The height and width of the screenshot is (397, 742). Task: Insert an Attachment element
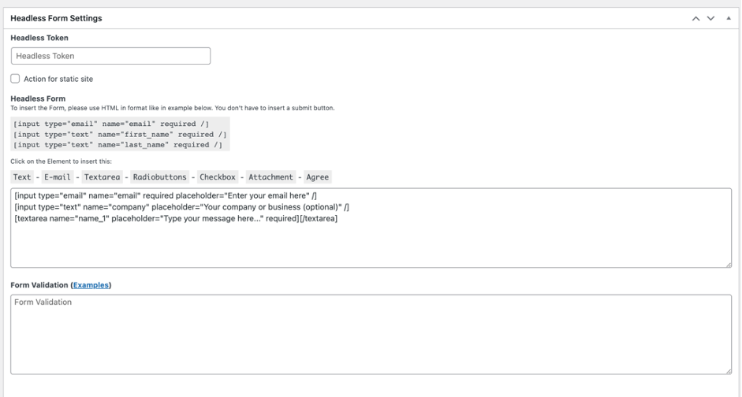pyautogui.click(x=270, y=176)
